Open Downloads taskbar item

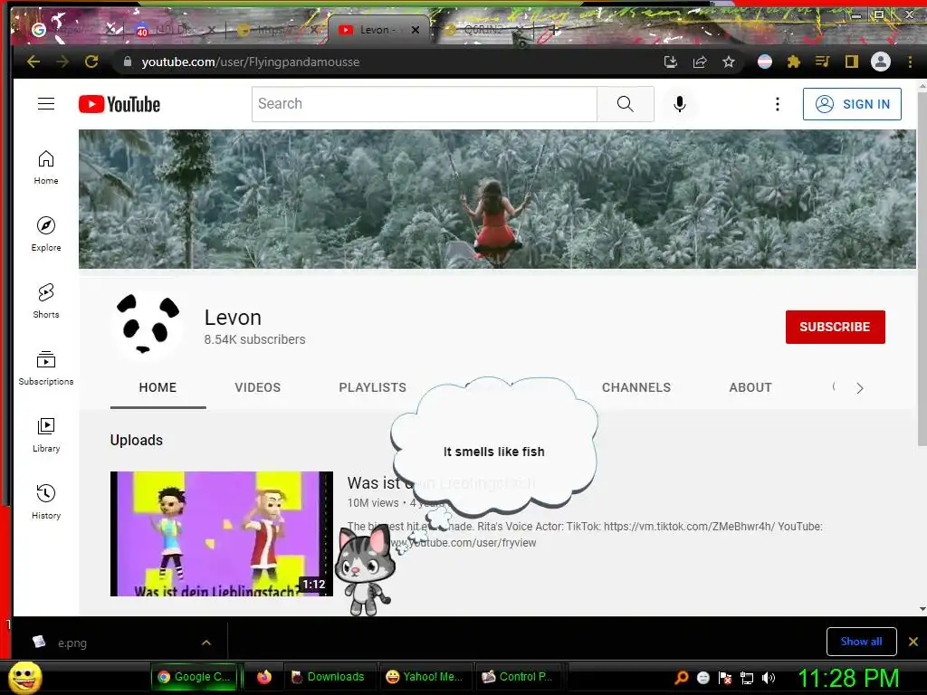coord(330,677)
